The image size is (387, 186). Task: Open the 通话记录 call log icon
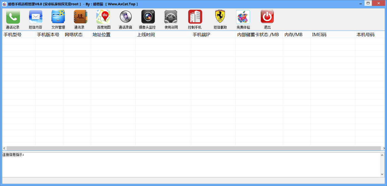click(13, 17)
